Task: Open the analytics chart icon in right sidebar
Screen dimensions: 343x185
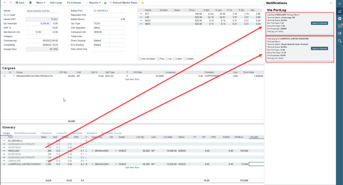Action: pyautogui.click(x=340, y=11)
